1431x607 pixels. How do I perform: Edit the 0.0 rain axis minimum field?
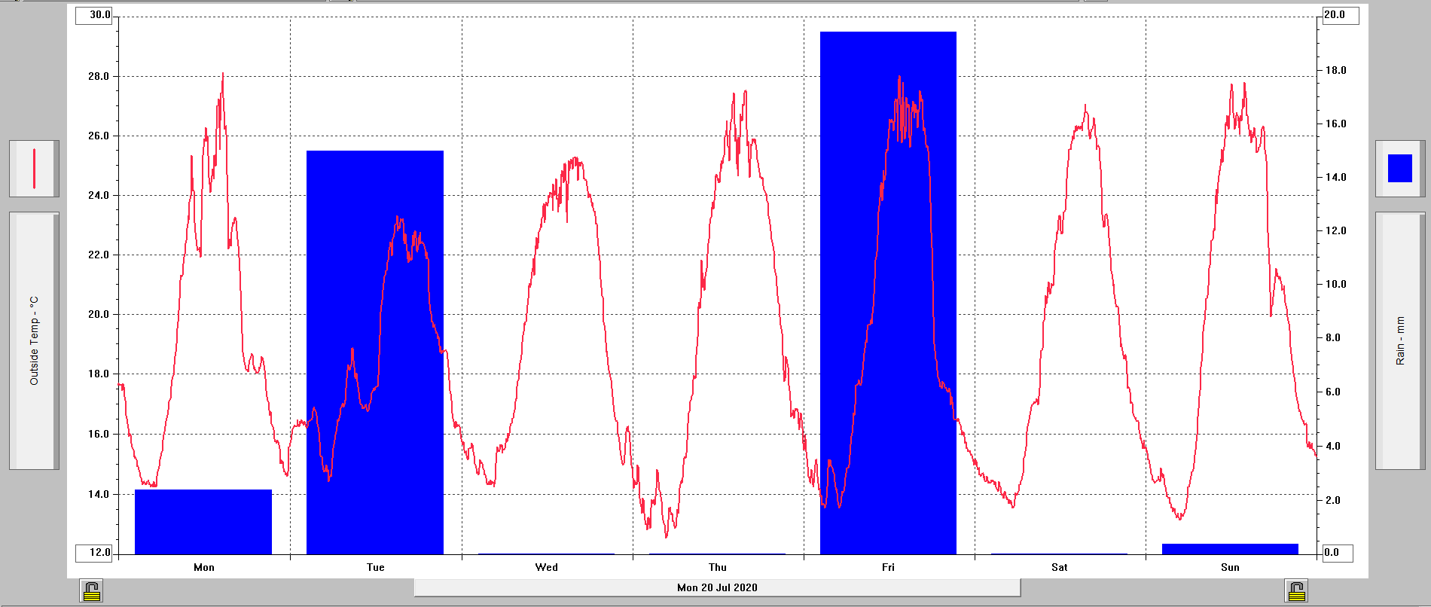[1337, 553]
